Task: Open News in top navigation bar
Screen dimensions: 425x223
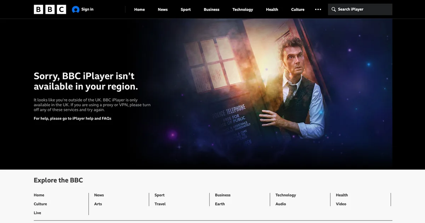Action: point(163,10)
